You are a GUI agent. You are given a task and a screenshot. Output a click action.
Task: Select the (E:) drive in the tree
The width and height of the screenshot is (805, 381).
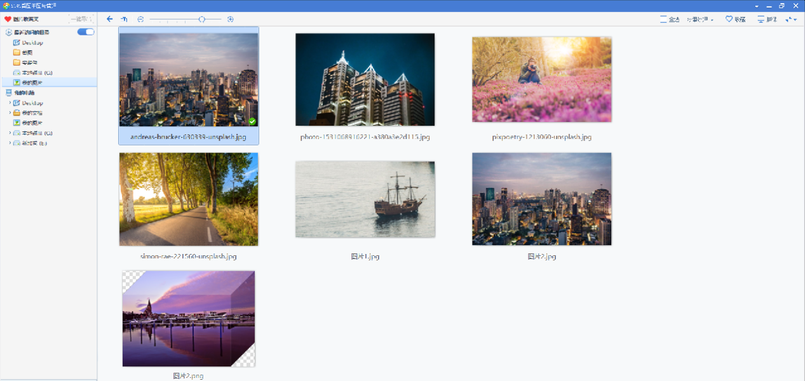30,143
